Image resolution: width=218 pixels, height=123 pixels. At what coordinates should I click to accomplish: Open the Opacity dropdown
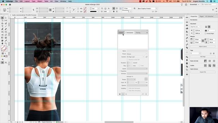(137, 85)
